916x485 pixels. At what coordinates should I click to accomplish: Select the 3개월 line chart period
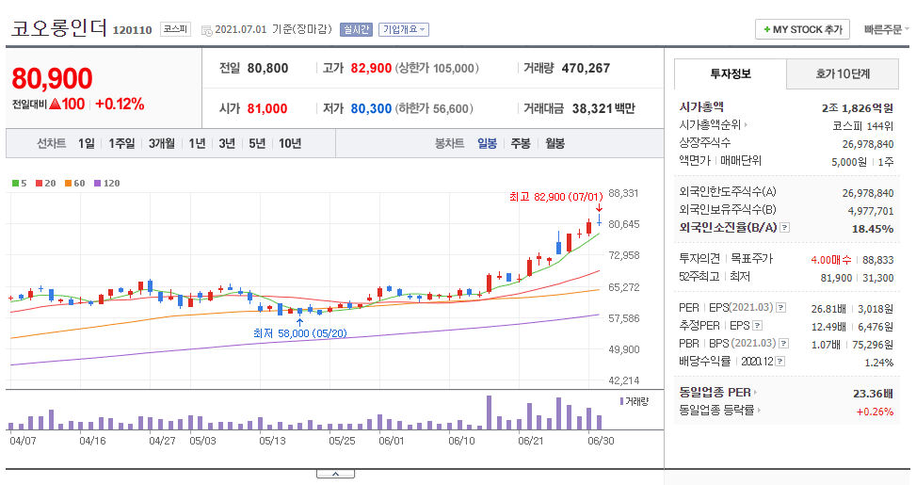tap(162, 143)
